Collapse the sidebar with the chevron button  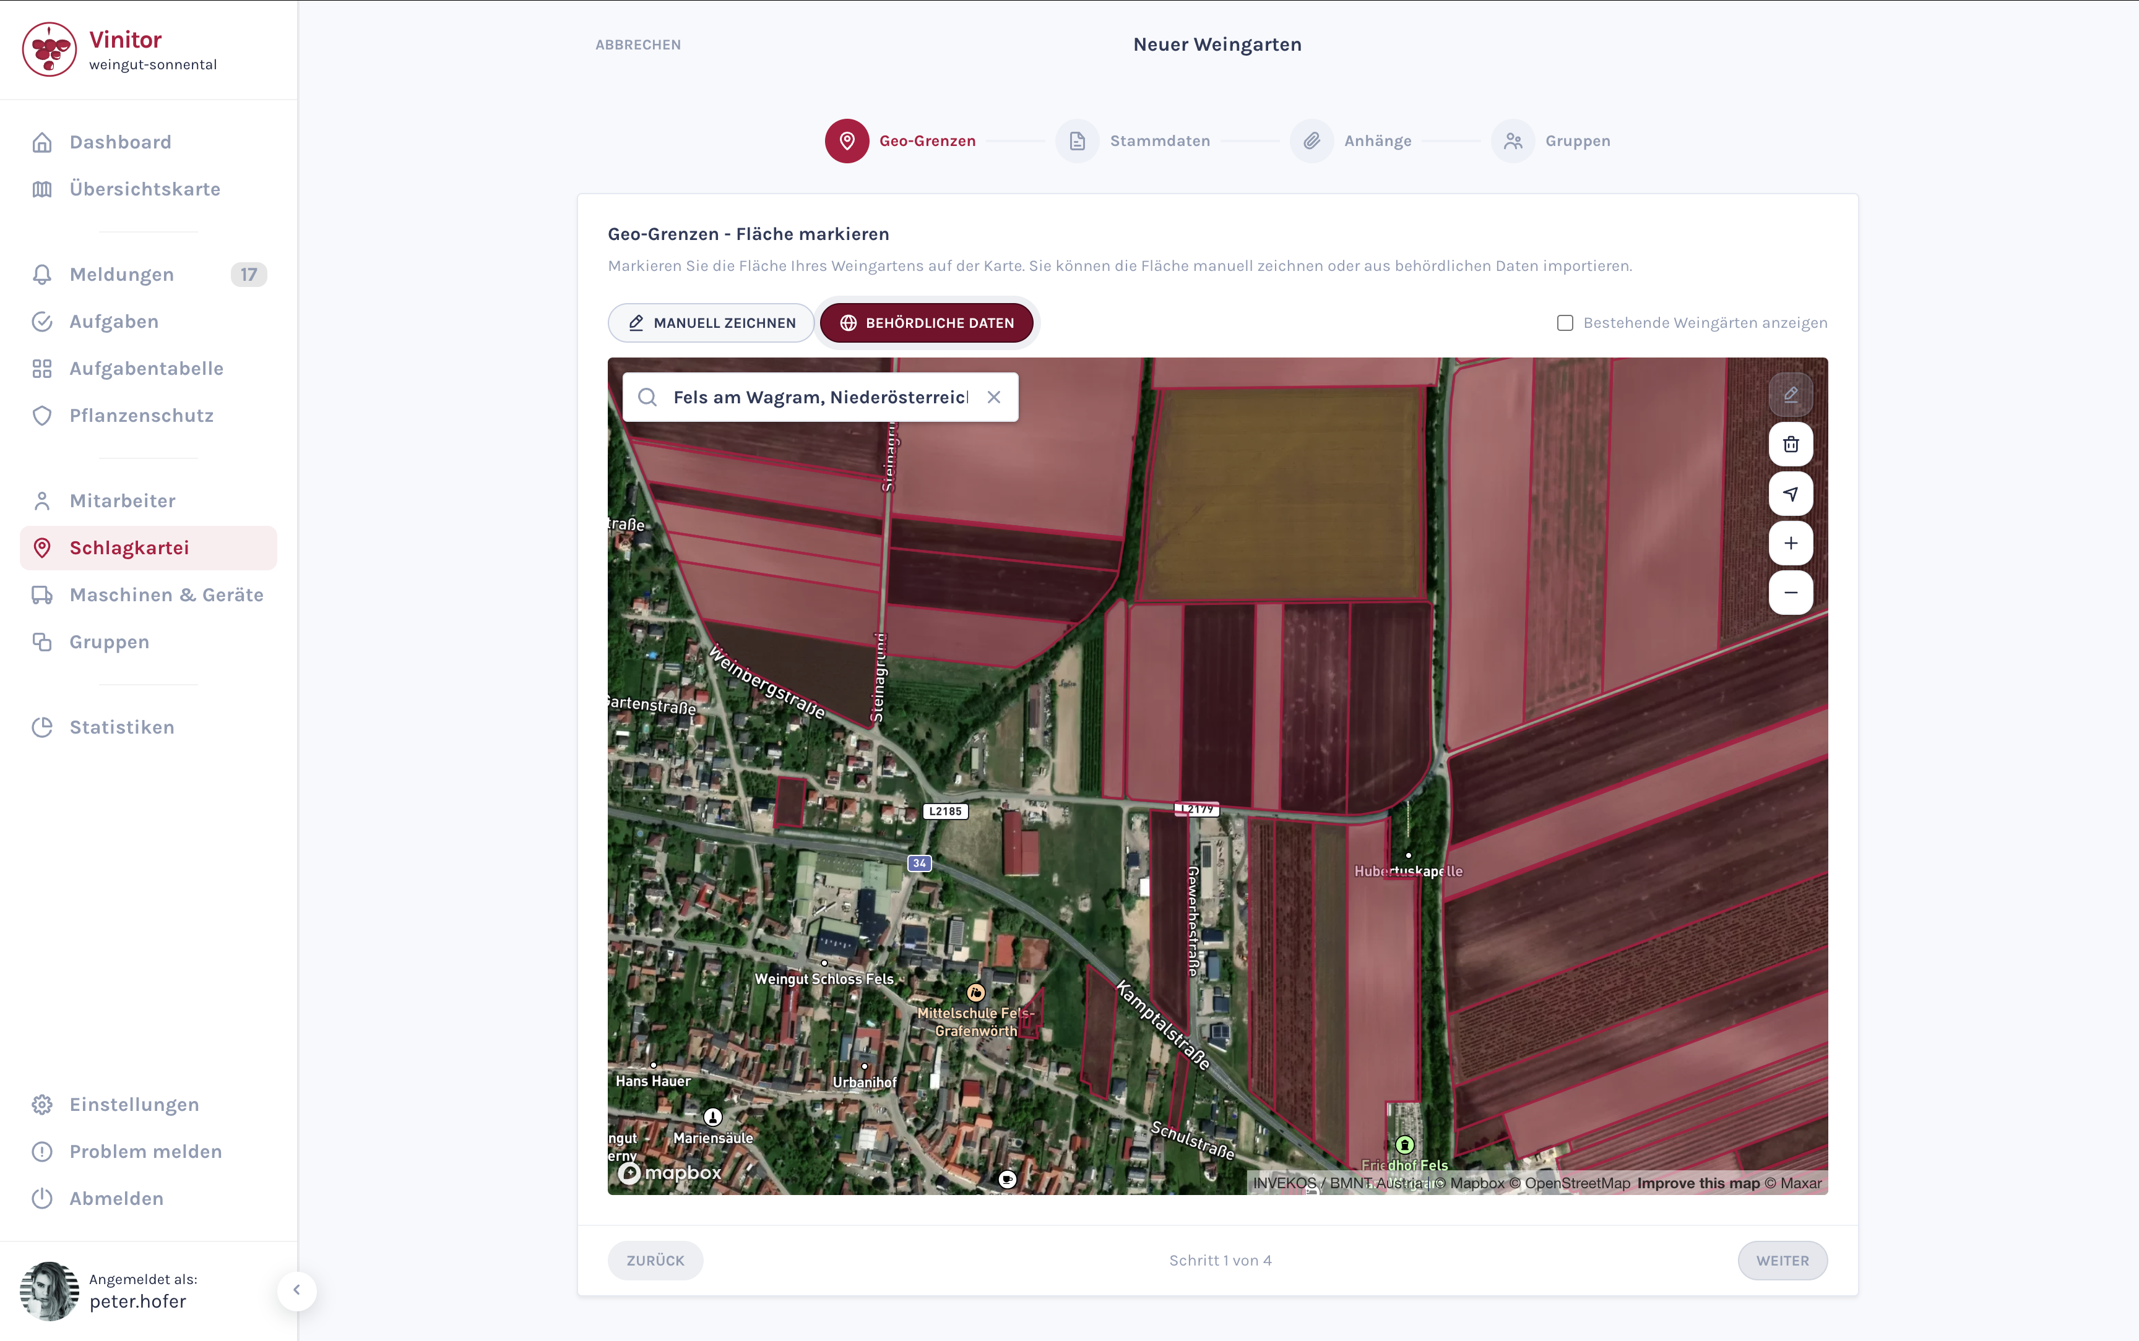[x=297, y=1292]
